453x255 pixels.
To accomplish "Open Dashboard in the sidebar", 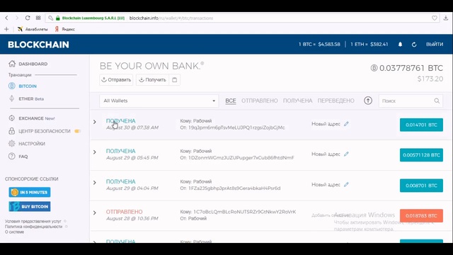I will 33,64.
